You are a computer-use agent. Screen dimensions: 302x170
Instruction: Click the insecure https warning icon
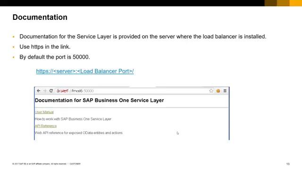point(59,91)
